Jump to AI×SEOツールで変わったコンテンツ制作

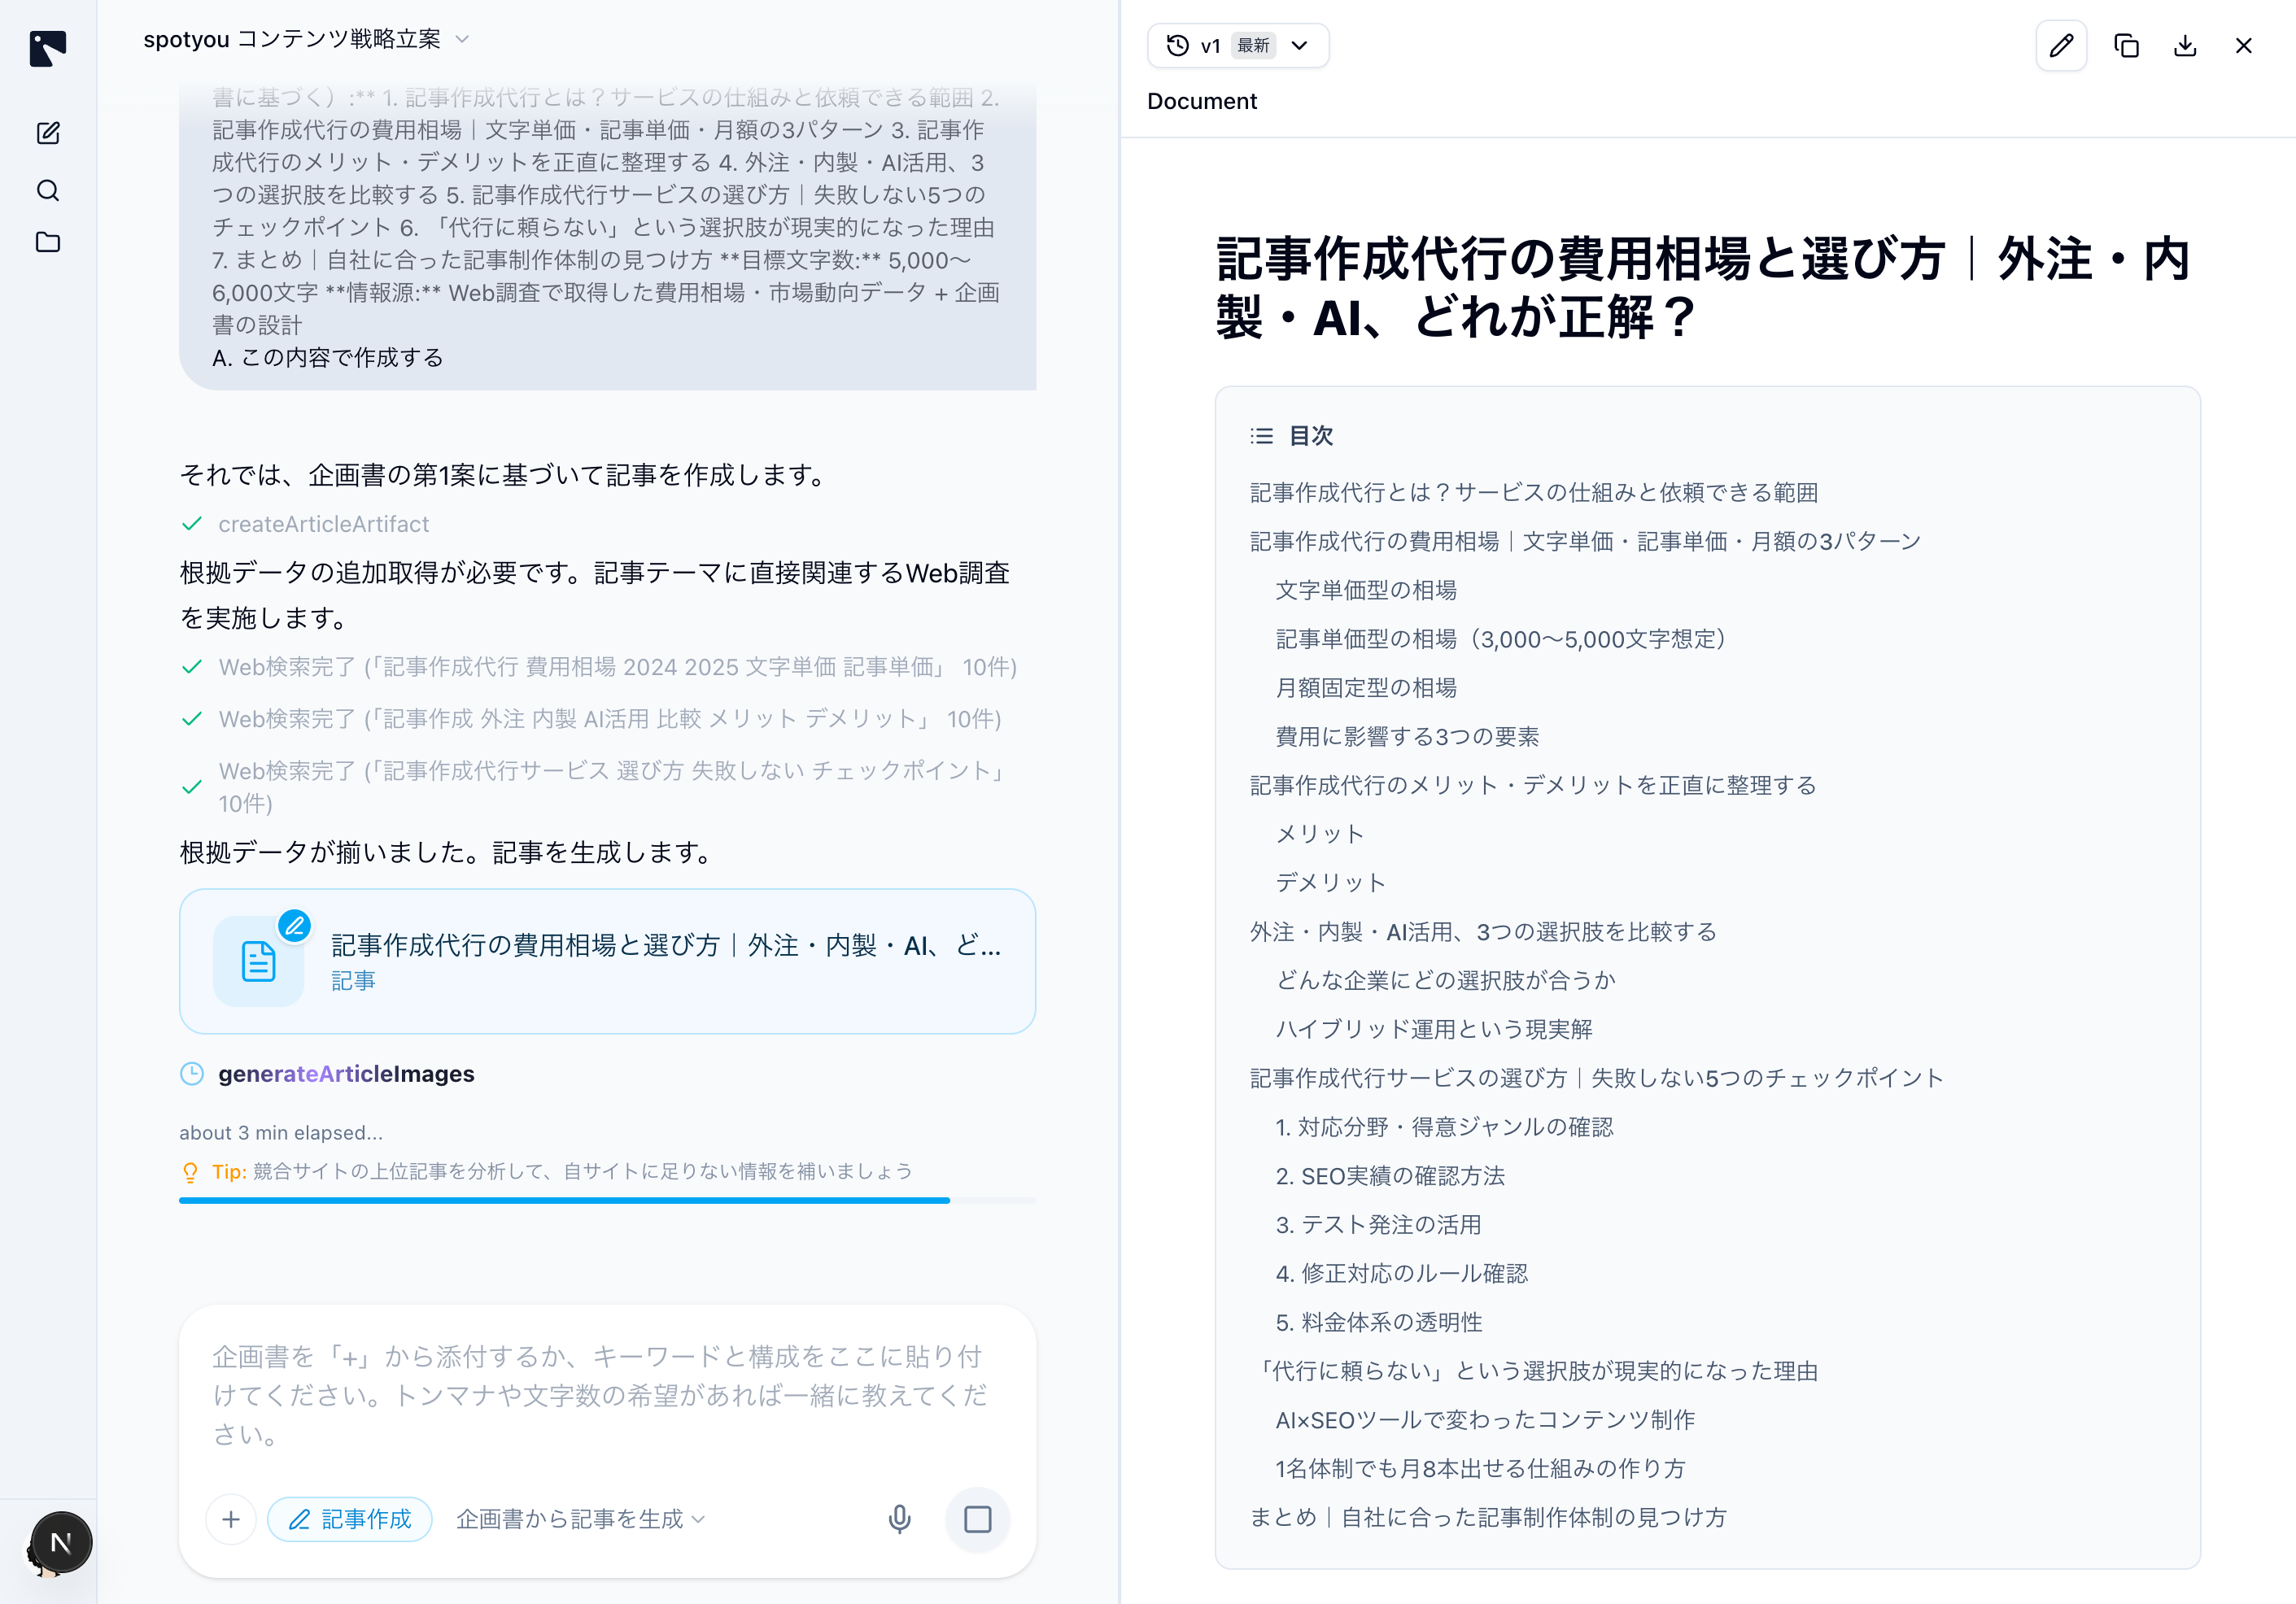point(1484,1420)
